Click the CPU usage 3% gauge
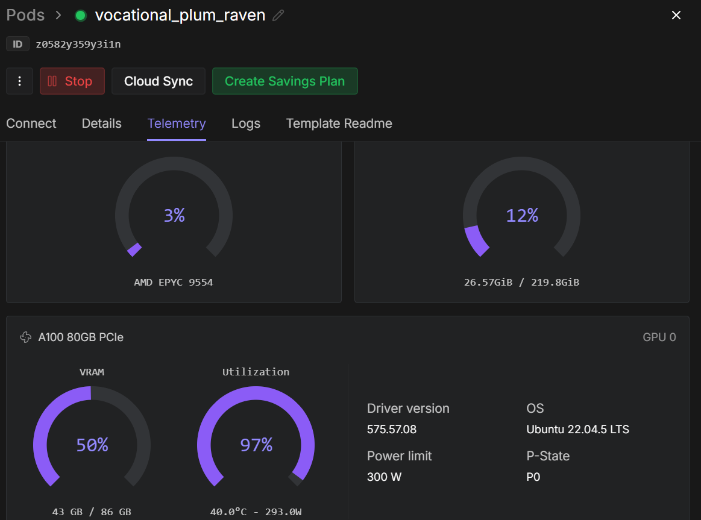The image size is (701, 520). (174, 215)
